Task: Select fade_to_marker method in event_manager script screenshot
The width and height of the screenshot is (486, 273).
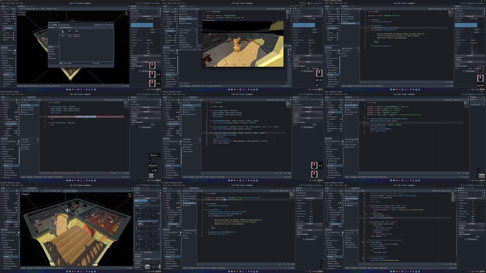Action: coord(349,147)
